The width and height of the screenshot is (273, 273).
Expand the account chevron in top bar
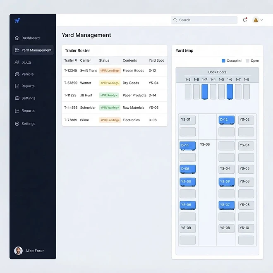click(261, 20)
